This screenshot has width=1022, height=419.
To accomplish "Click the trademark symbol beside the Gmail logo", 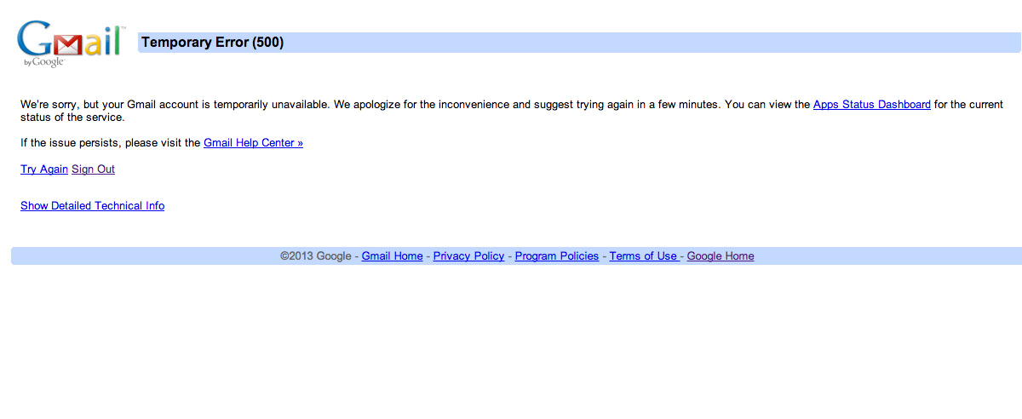I will pos(123,29).
